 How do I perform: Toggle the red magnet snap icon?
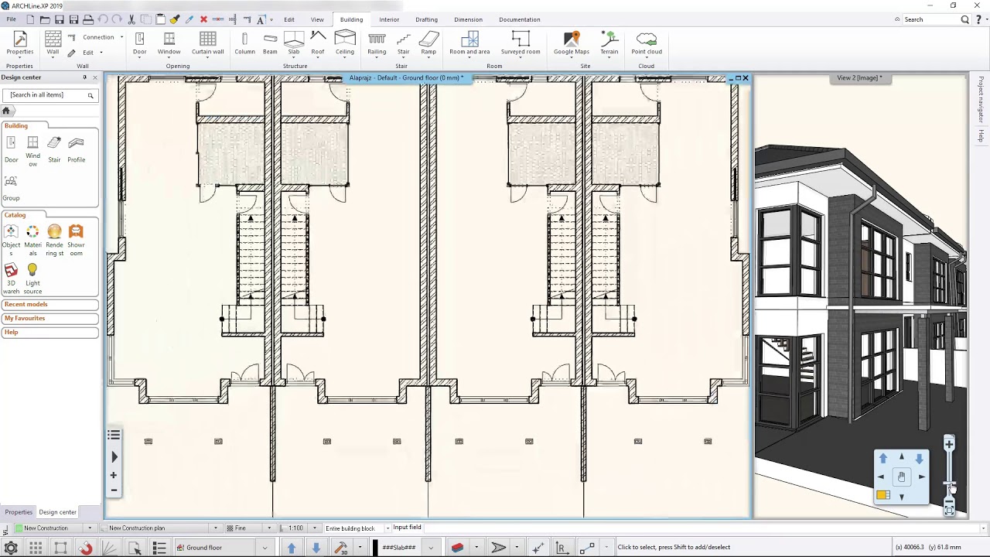(85, 548)
